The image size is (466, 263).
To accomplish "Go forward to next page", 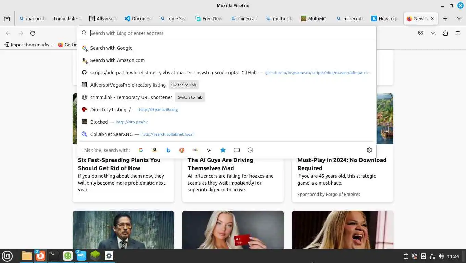I will [21, 33].
